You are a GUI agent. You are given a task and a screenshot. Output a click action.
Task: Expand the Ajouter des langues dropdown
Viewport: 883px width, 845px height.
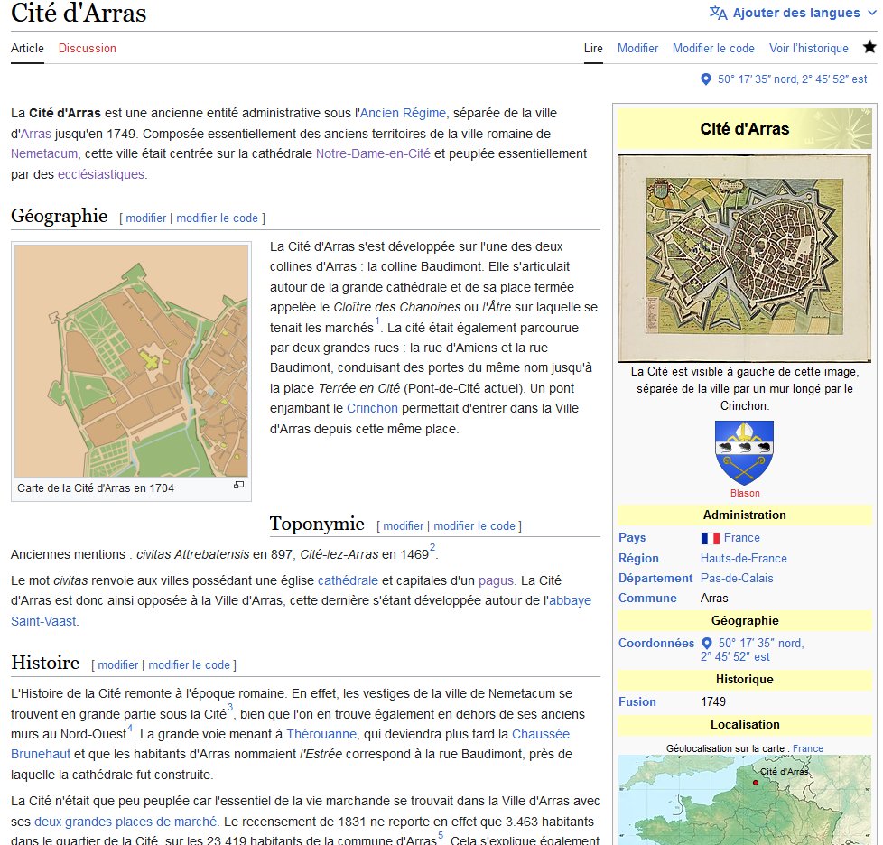[793, 13]
